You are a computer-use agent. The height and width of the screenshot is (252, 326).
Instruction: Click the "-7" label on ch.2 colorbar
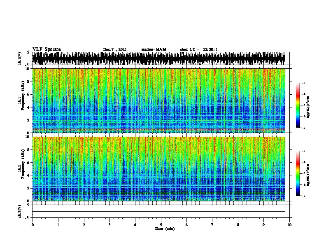(x=303, y=196)
